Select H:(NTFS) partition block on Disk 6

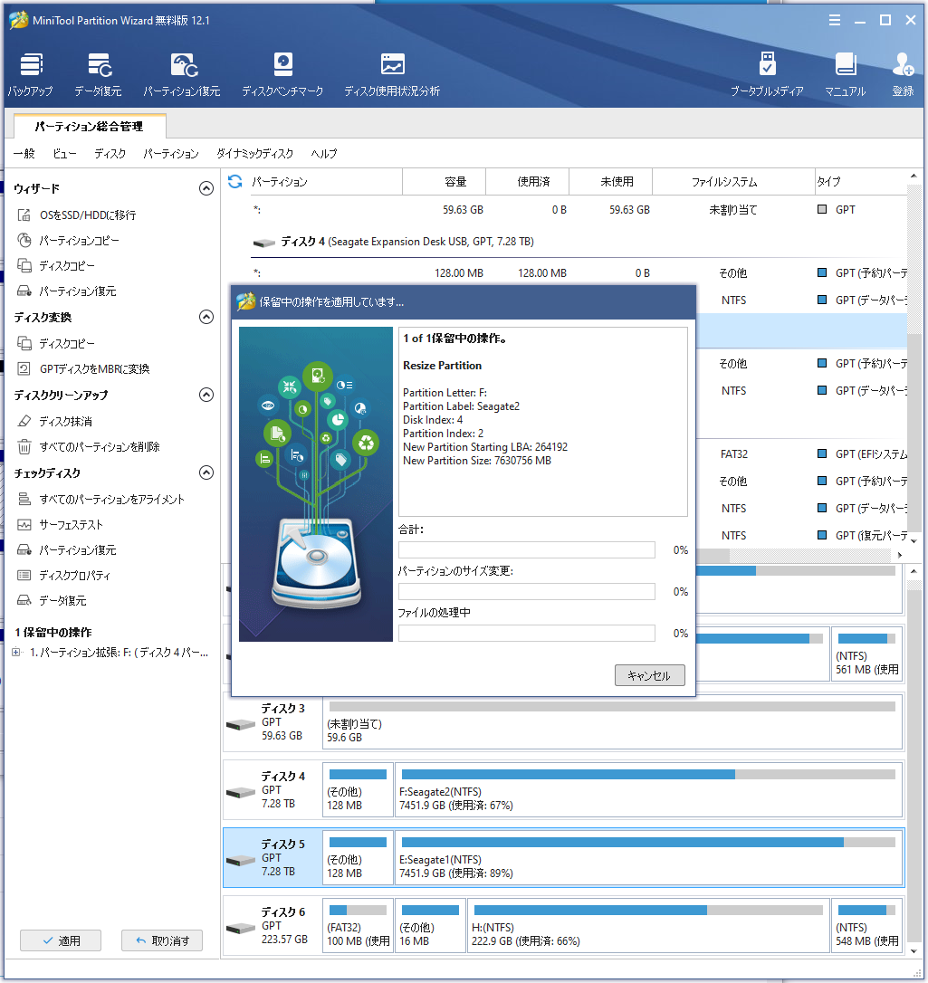(x=648, y=926)
